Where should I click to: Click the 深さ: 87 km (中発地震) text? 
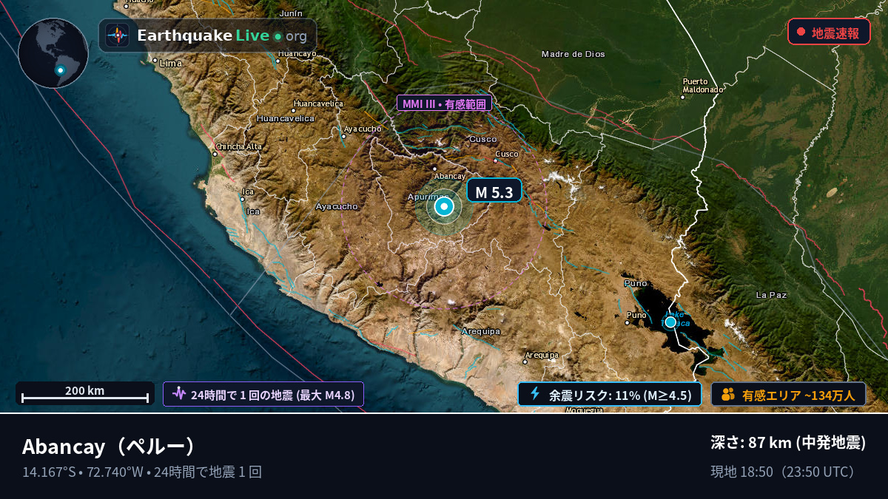pos(788,443)
